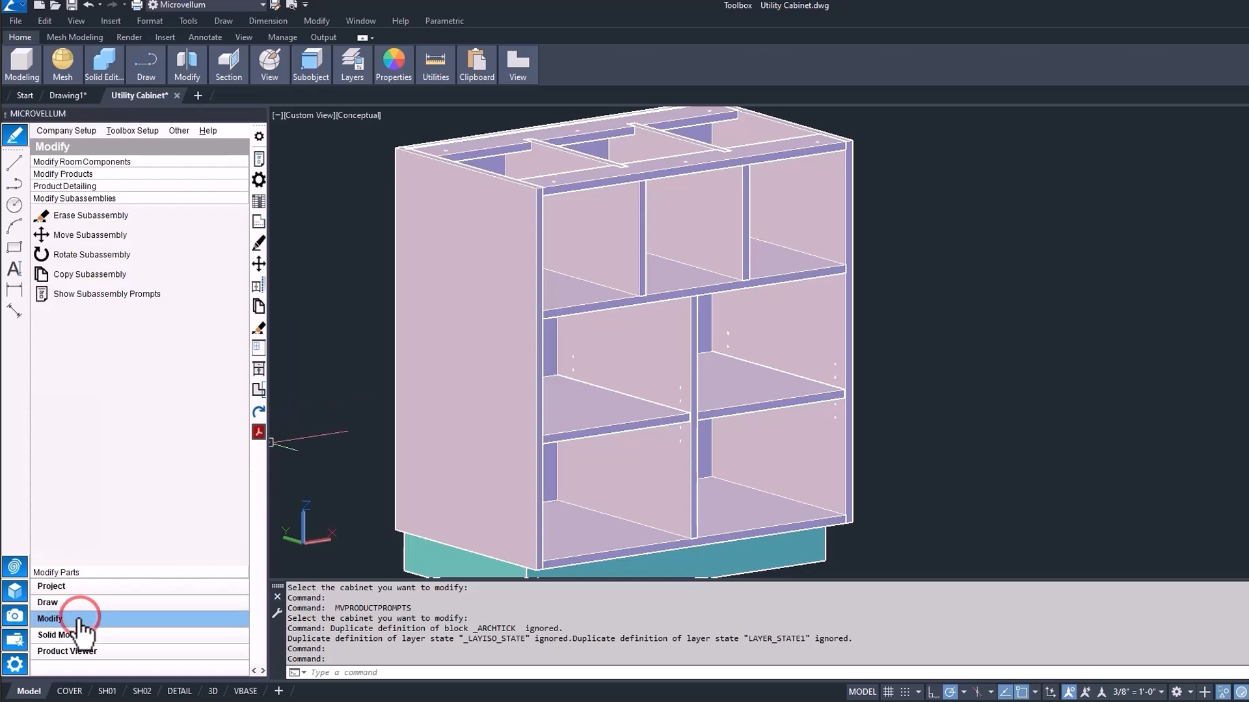1249x702 pixels.
Task: Open the Solid Editing ribbon panel
Action: (x=104, y=65)
